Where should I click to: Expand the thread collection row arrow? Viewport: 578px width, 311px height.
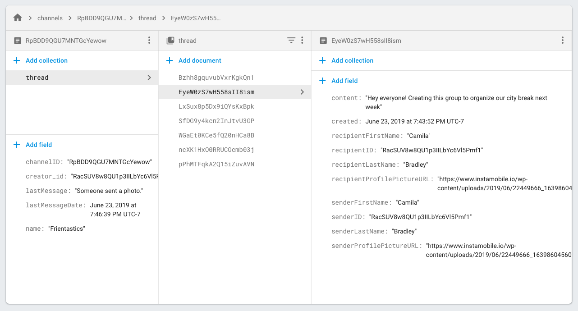point(149,78)
